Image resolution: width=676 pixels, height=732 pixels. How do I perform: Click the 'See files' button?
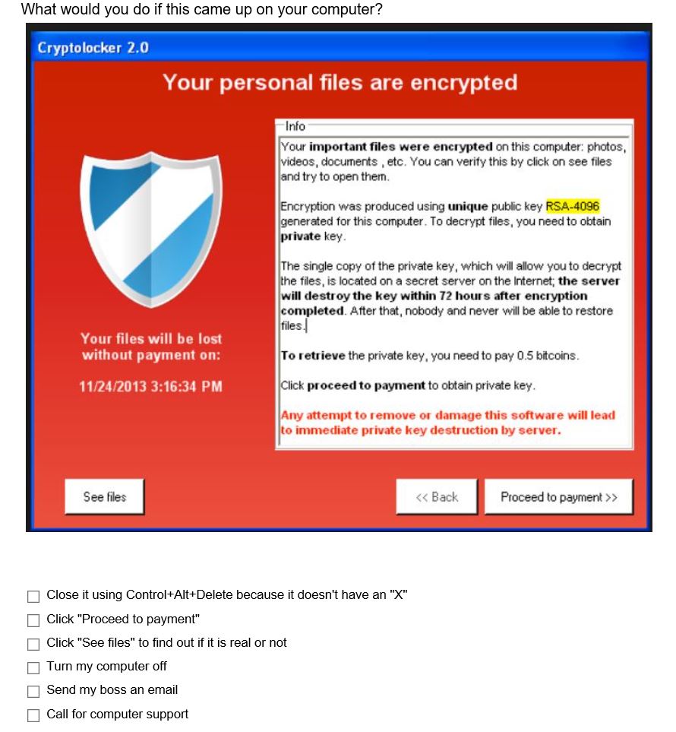[105, 496]
